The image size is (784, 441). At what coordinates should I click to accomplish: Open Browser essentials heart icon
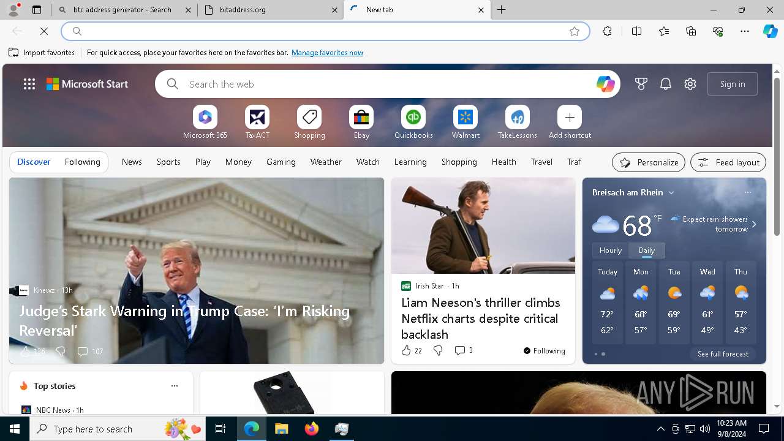(718, 31)
